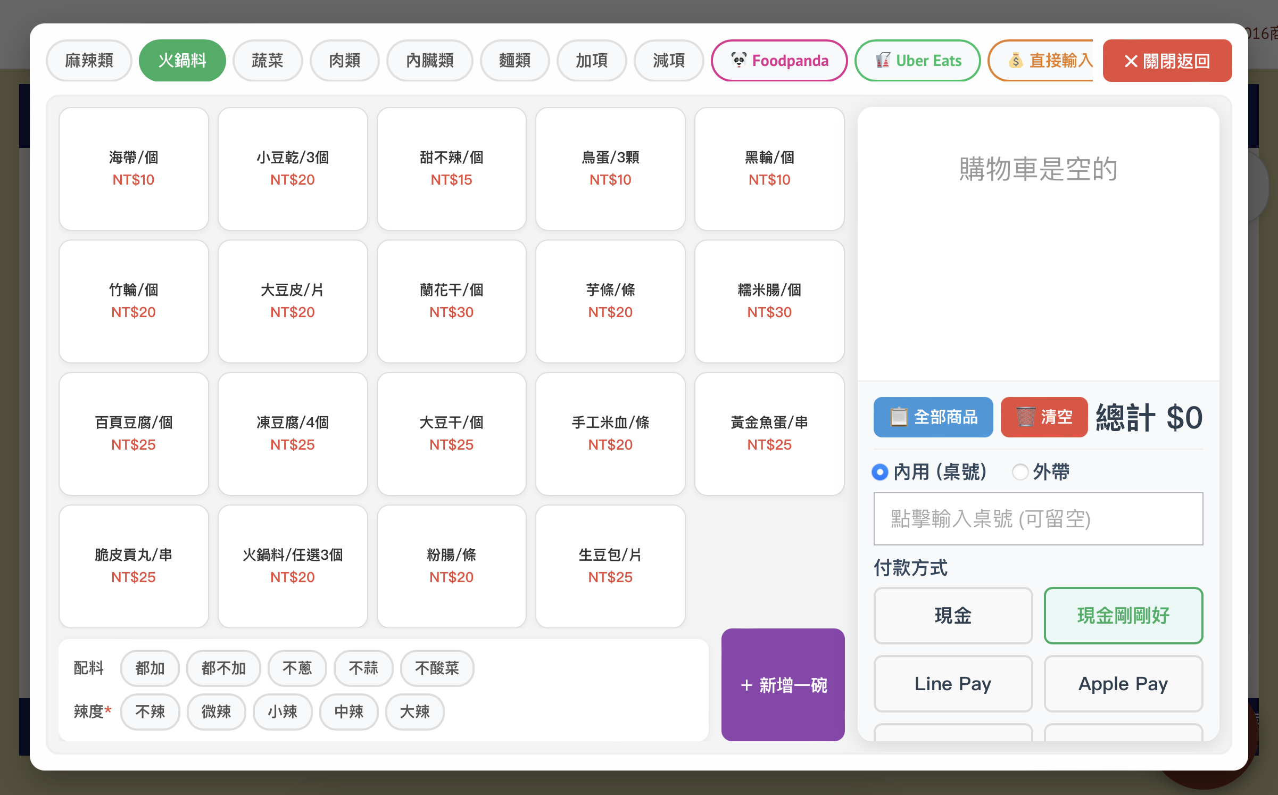Toggle the 不酸菜 topping option
1278x795 pixels.
click(437, 668)
